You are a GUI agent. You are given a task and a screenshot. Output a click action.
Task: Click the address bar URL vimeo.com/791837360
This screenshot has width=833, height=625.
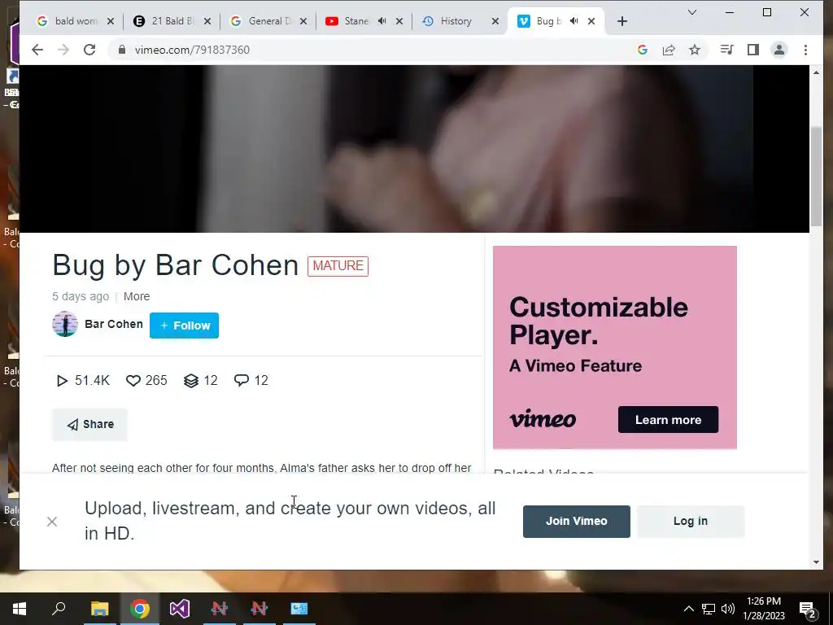click(x=192, y=50)
